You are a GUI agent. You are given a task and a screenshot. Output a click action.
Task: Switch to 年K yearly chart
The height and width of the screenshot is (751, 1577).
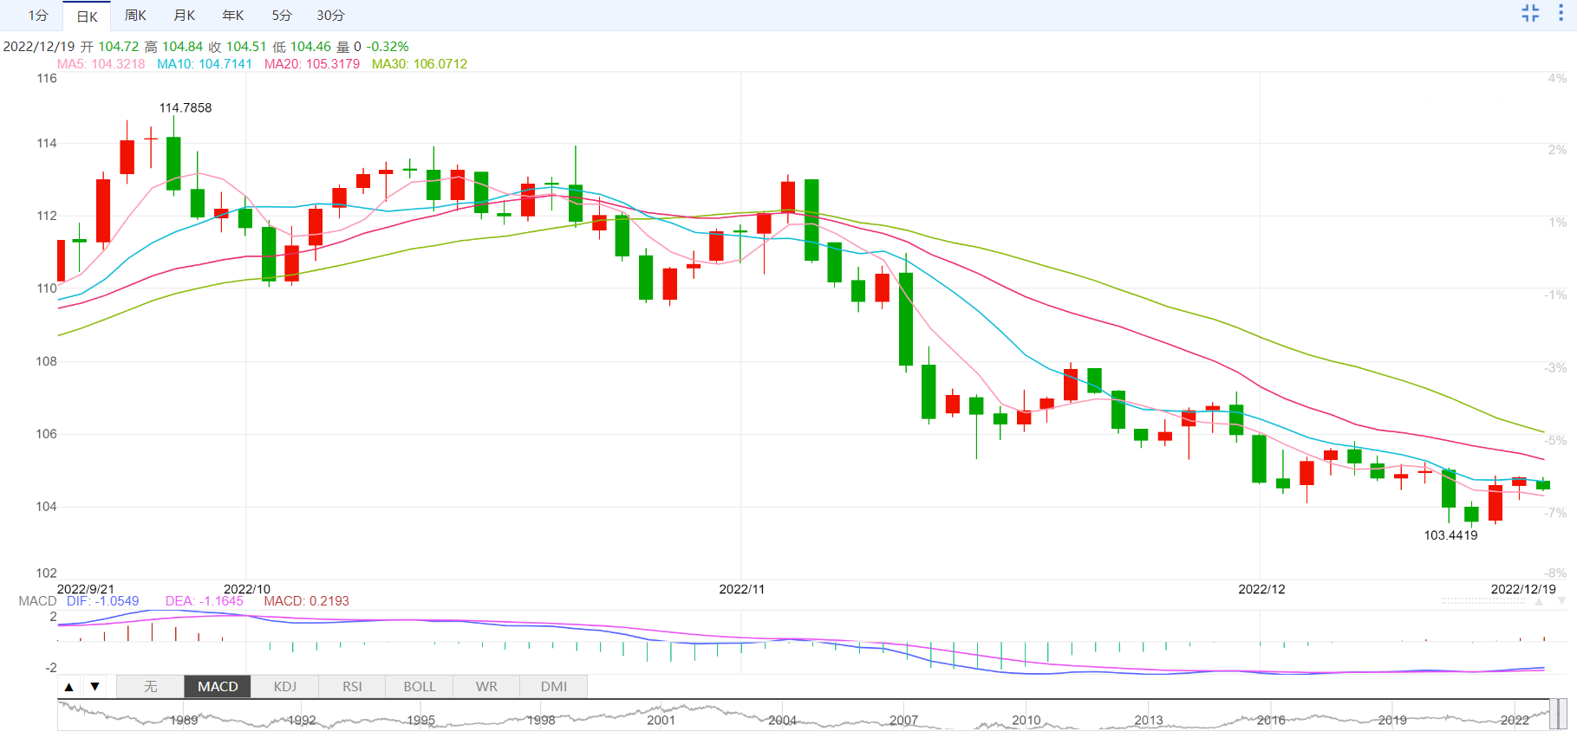coord(232,16)
